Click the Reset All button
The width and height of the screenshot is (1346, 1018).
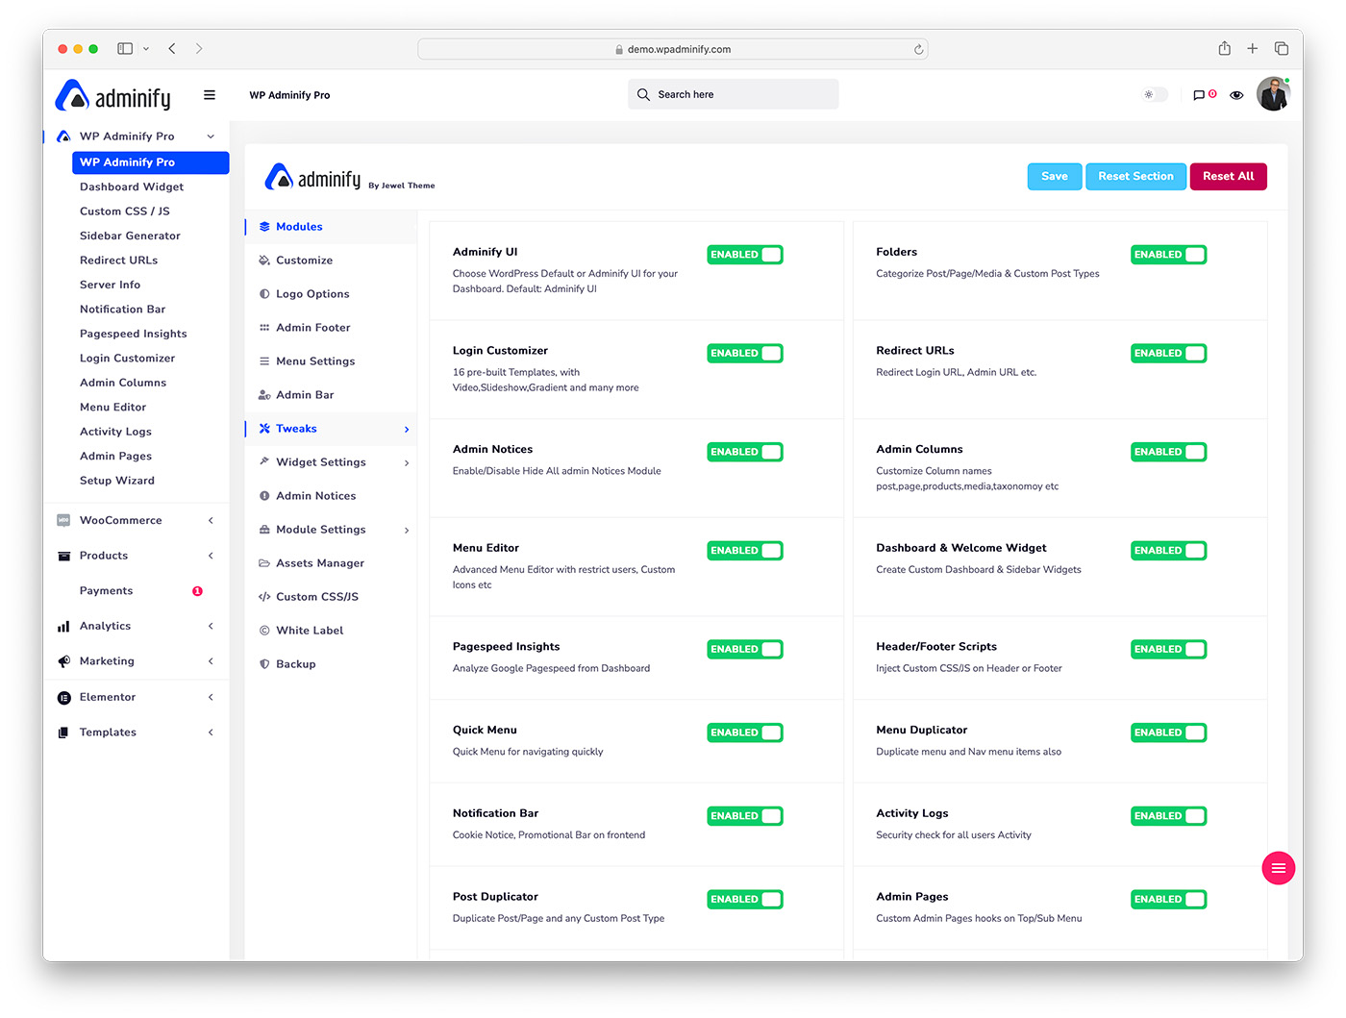pos(1229,177)
